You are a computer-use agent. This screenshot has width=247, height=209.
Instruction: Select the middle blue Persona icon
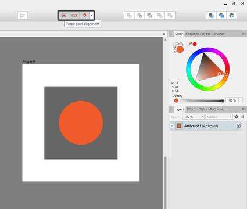tap(221, 15)
